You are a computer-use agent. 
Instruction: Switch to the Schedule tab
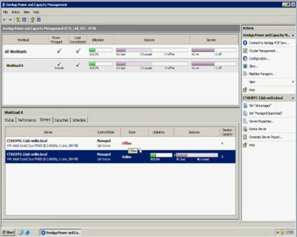click(79, 120)
